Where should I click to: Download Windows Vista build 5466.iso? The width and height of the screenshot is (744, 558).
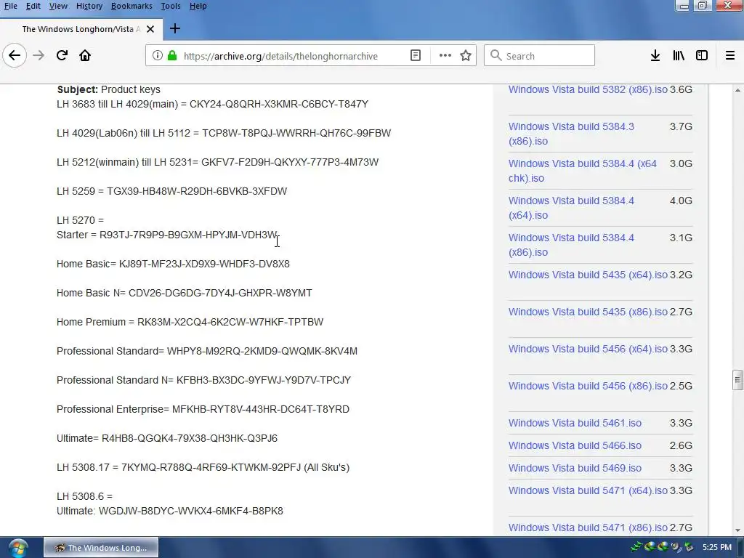(x=575, y=445)
